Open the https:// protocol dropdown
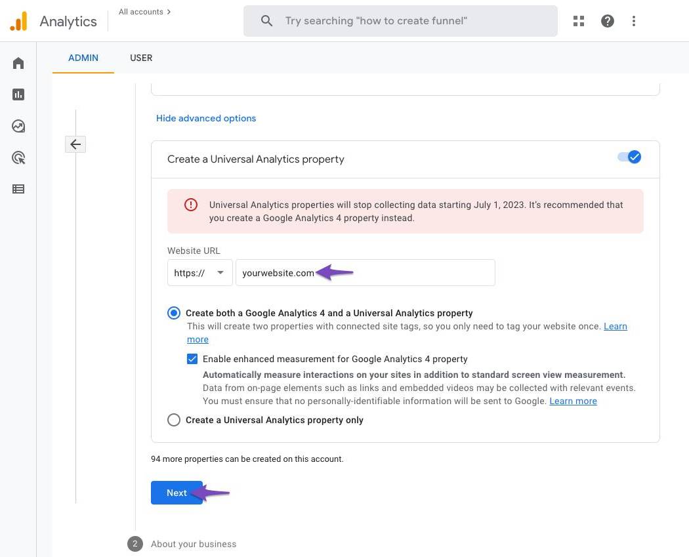Image resolution: width=689 pixels, height=557 pixels. [199, 273]
